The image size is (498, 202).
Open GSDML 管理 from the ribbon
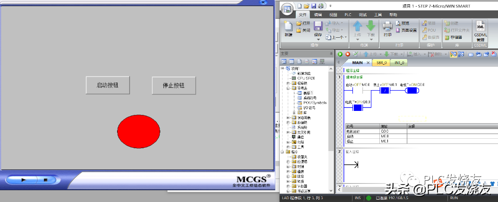click(x=481, y=31)
